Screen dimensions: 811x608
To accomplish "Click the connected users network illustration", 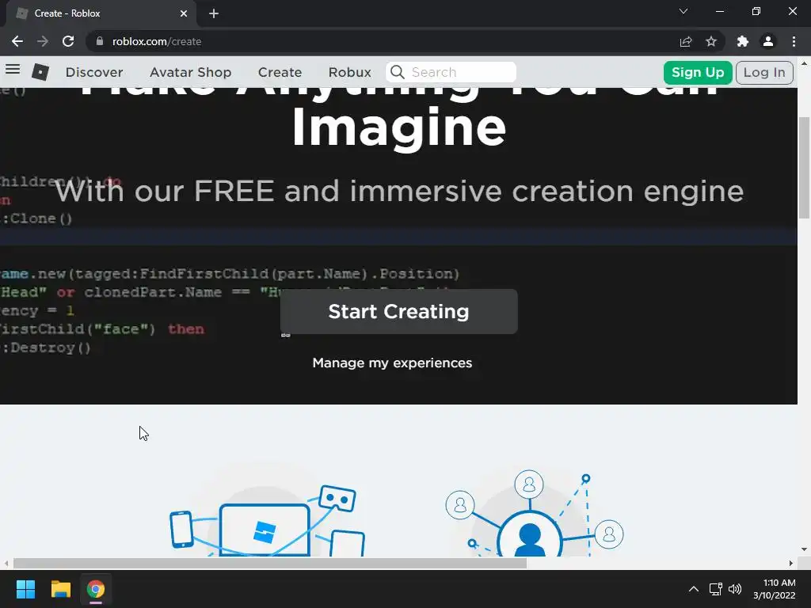I will 535,513.
